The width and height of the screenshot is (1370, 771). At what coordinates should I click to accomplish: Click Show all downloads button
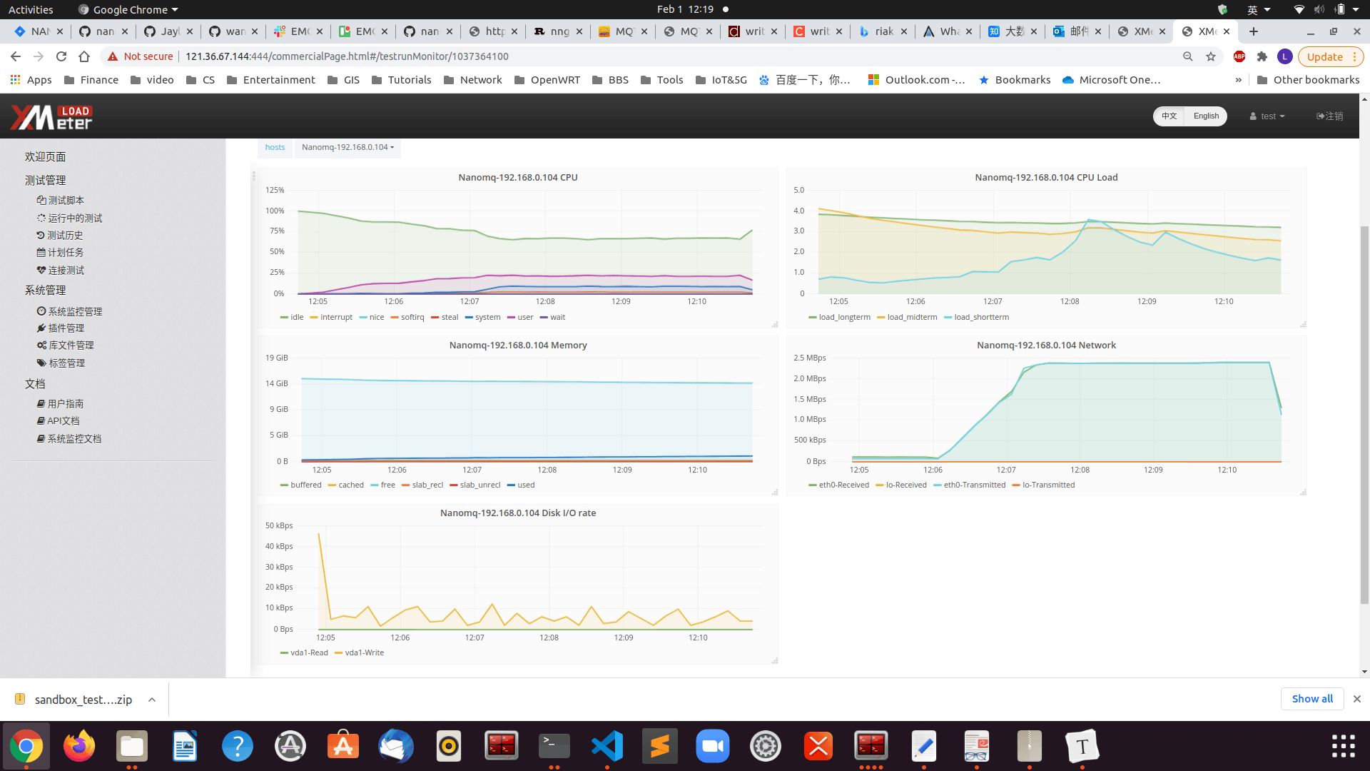(x=1311, y=699)
